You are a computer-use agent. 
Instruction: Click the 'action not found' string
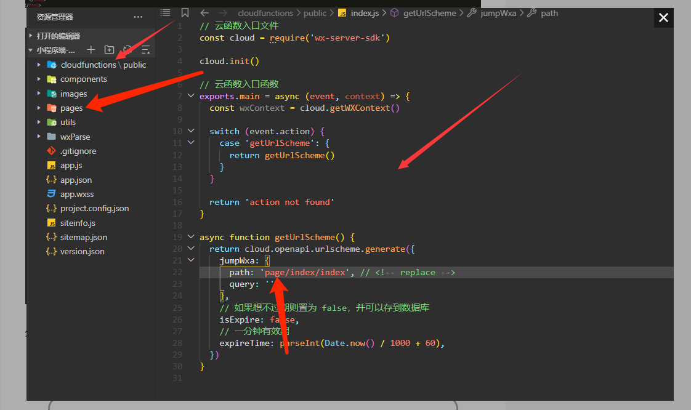point(290,202)
